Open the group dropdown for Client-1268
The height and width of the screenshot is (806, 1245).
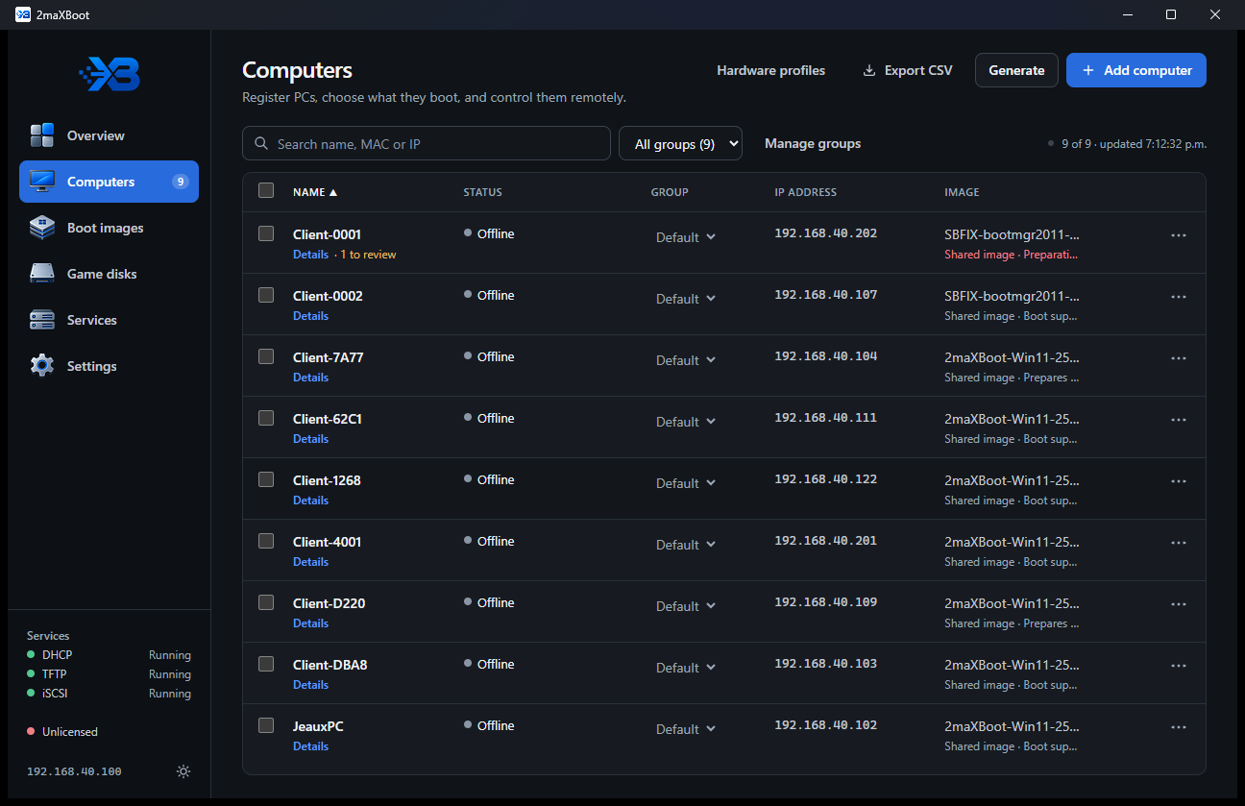[x=686, y=483]
